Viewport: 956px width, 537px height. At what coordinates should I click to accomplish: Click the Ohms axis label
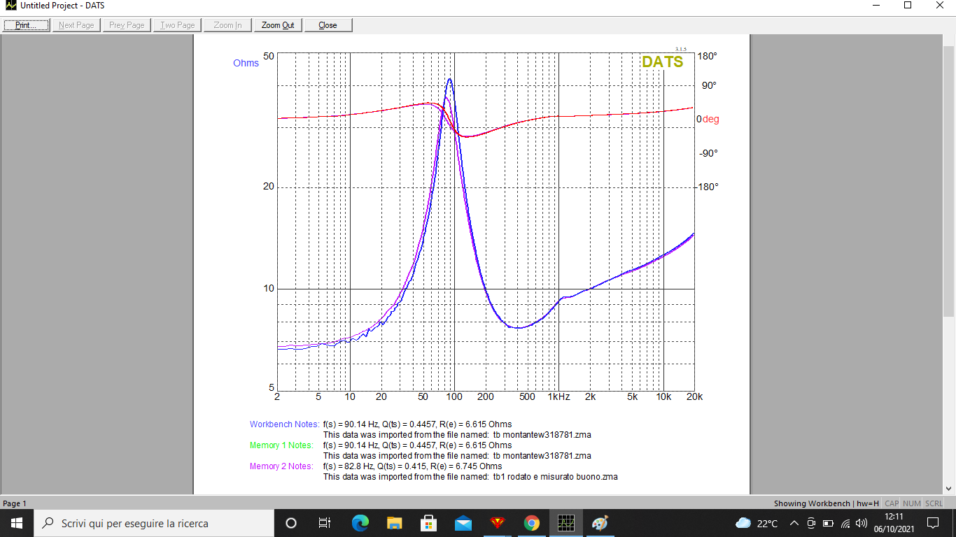point(246,63)
